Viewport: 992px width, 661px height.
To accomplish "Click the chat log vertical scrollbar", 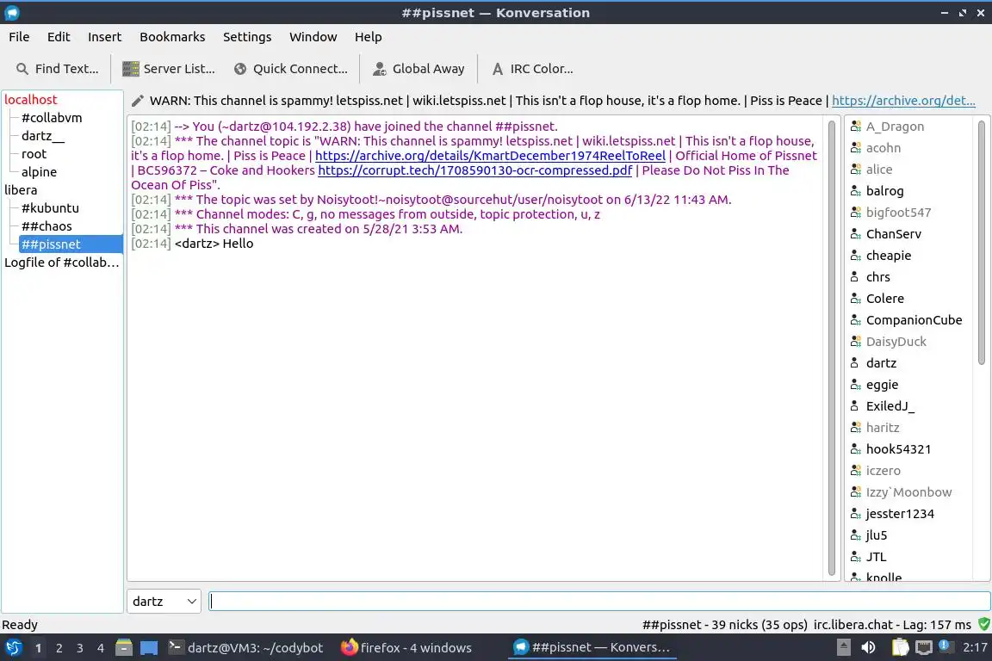I will [x=831, y=347].
